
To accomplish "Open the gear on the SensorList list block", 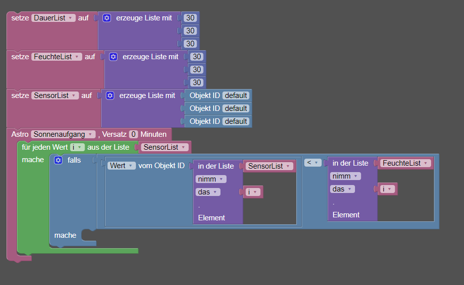I will tap(110, 95).
